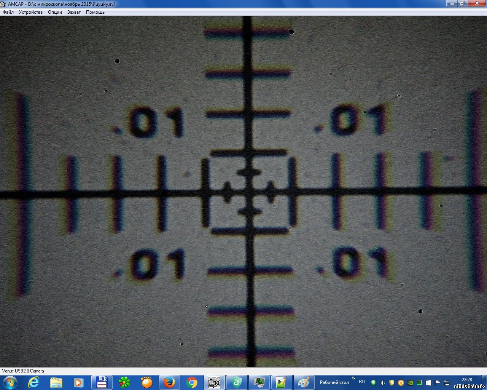Click the volume speaker tray icon
This screenshot has height=390, width=487.
pyautogui.click(x=383, y=382)
